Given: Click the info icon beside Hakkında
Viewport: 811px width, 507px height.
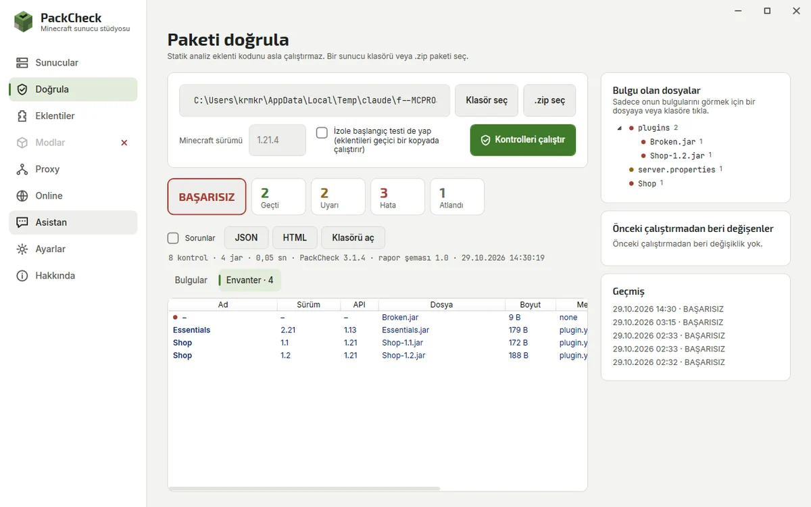Looking at the screenshot, I should point(22,276).
